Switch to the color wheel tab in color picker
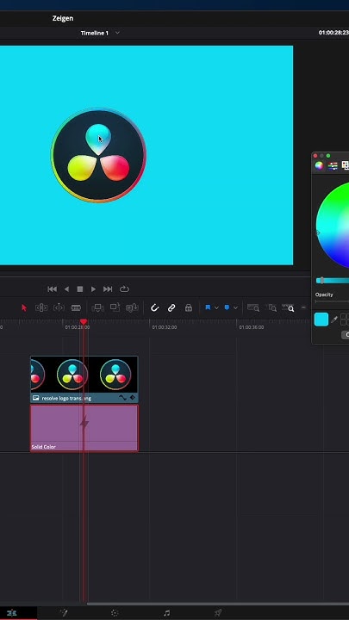 (x=319, y=165)
